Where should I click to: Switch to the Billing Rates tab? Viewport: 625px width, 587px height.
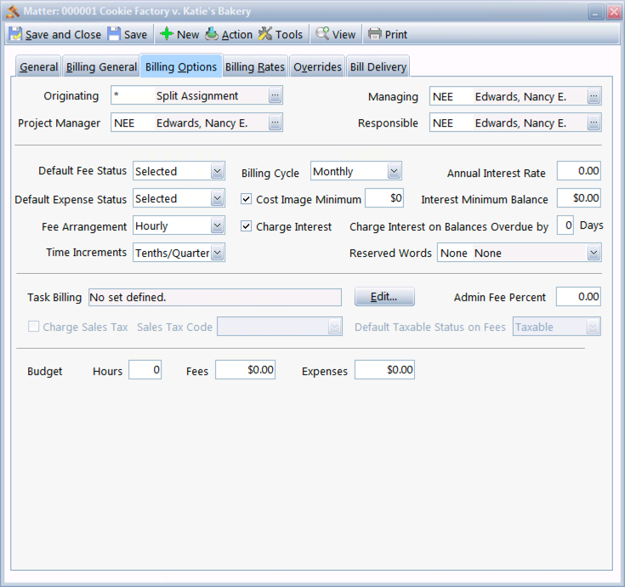pyautogui.click(x=255, y=67)
